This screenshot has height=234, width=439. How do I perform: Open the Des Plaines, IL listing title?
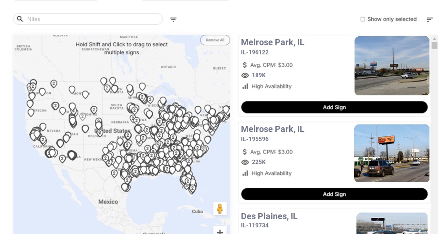(x=269, y=216)
